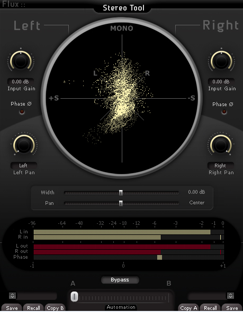Save preset slot B
243x312 pixels.
point(232,308)
